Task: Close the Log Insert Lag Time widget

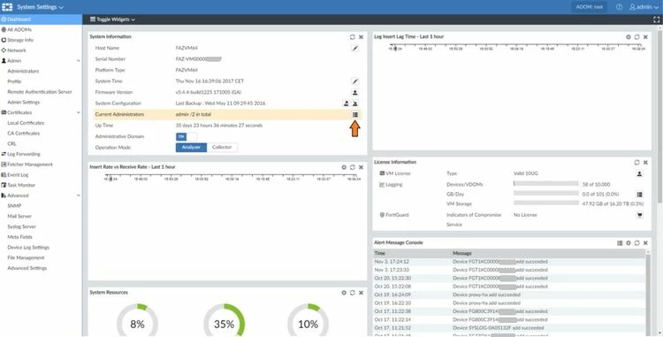Action: pyautogui.click(x=645, y=37)
